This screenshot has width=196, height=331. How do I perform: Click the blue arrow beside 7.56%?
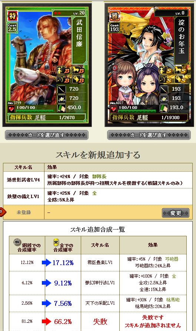pyautogui.click(x=46, y=303)
